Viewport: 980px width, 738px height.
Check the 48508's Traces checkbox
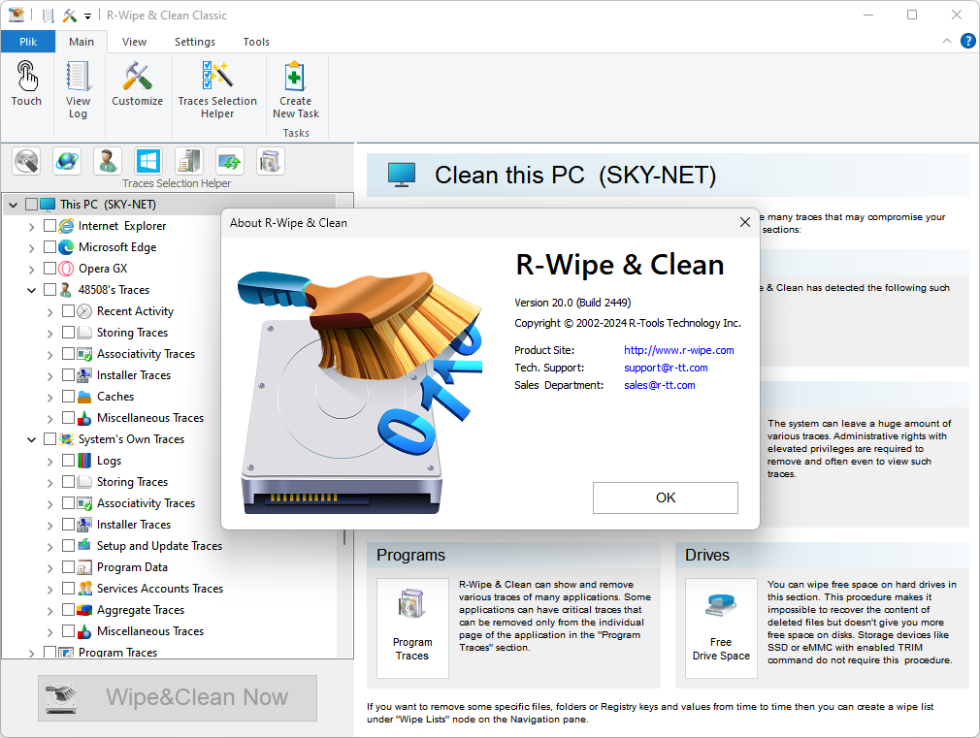pyautogui.click(x=50, y=289)
